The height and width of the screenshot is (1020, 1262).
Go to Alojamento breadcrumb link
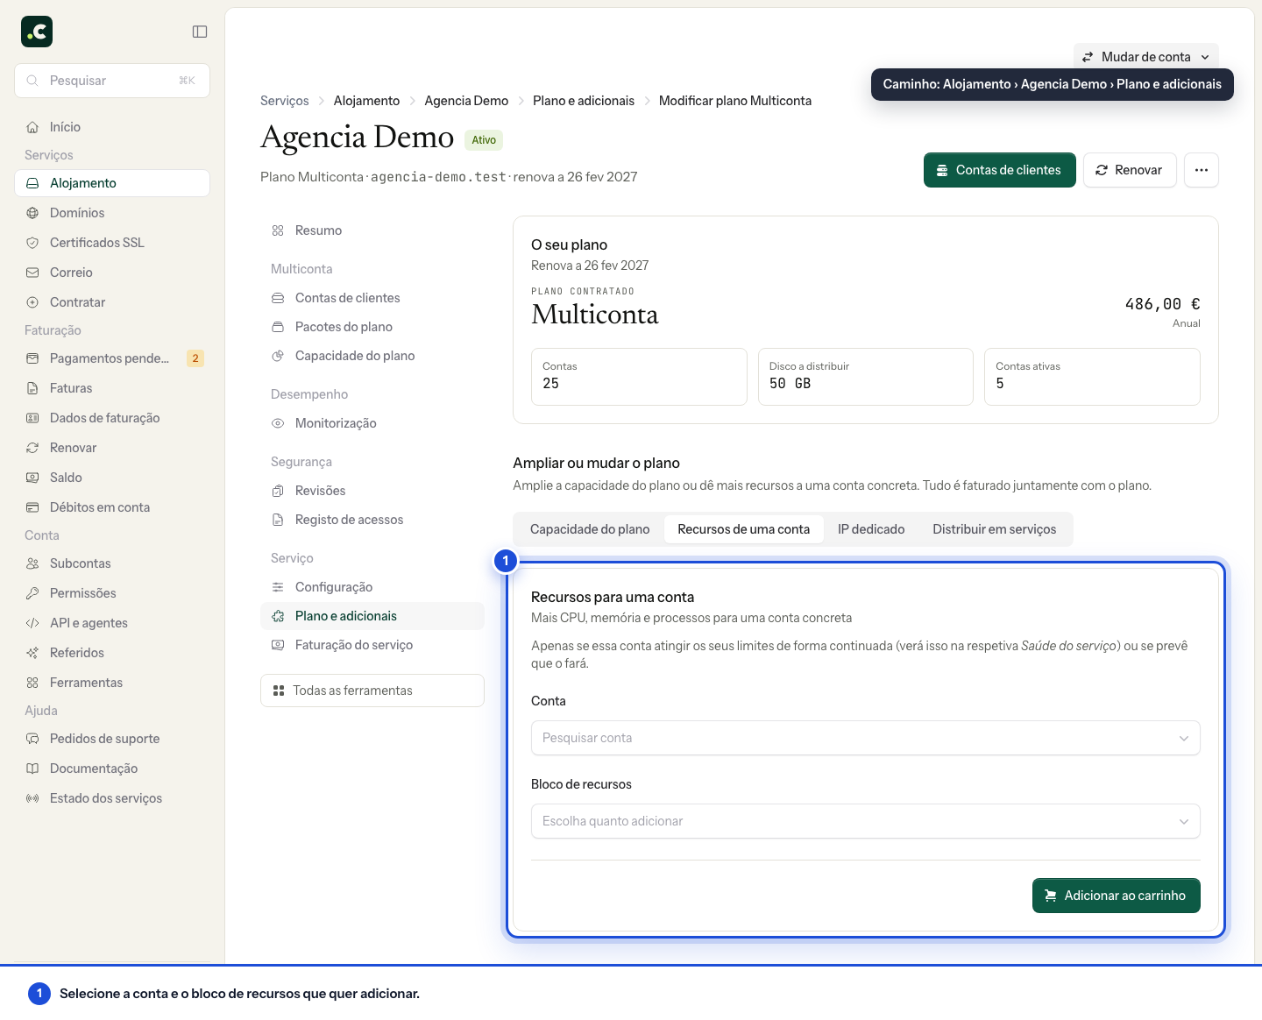[x=366, y=101]
